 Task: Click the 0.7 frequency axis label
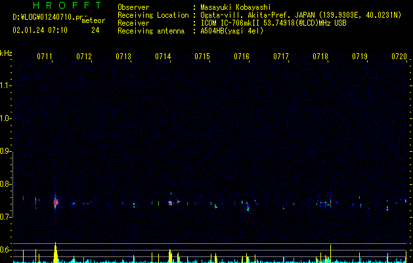(x=6, y=217)
